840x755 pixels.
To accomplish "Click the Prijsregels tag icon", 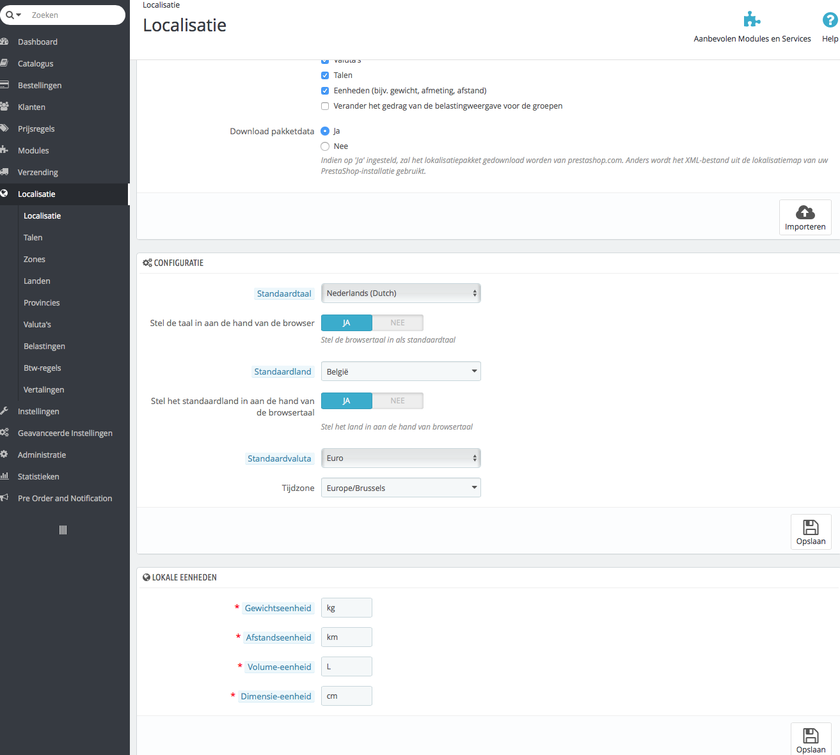I will (x=4, y=128).
